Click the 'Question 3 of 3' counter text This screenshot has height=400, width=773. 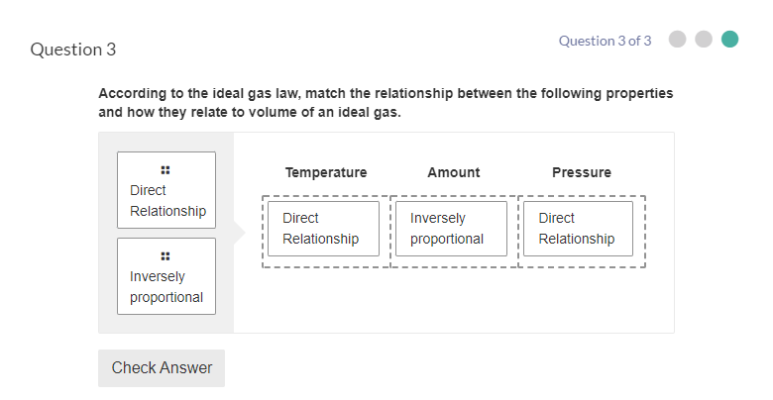tap(605, 41)
